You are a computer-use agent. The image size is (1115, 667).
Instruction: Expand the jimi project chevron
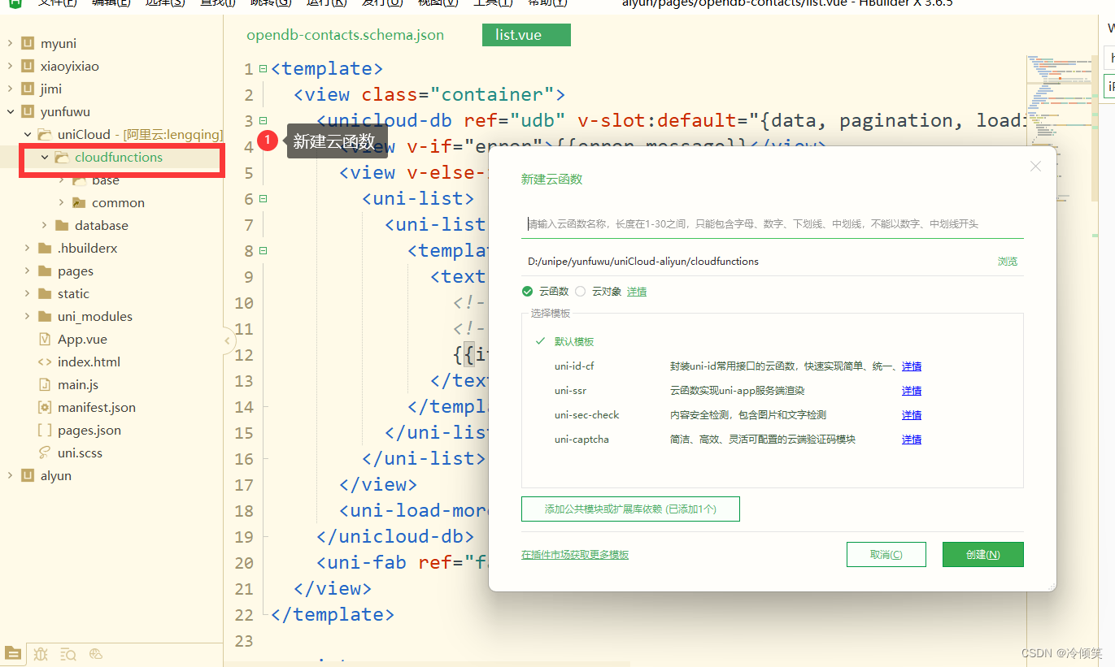coord(10,89)
